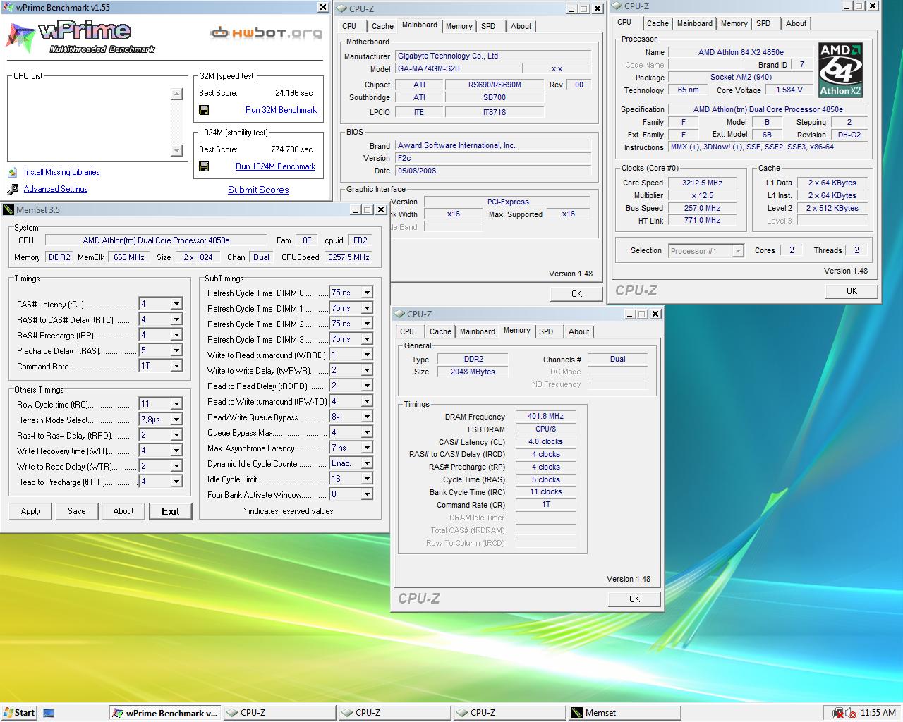Viewport: 903px width, 722px height.
Task: Open the Start menu
Action: (x=19, y=713)
